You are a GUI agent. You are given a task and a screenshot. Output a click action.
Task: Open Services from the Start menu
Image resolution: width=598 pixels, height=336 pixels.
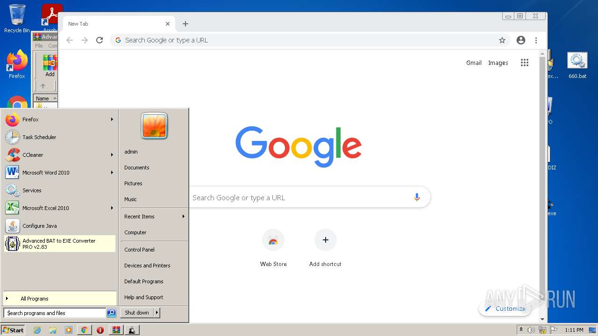59,190
